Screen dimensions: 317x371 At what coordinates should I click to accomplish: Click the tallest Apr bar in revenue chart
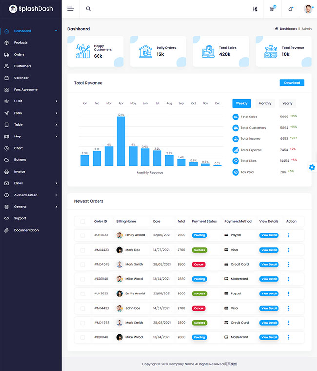(121, 141)
